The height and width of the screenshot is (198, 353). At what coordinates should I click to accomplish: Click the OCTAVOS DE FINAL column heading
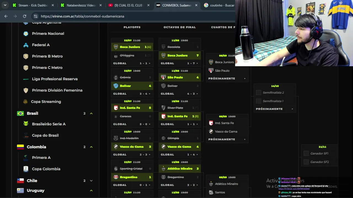[x=180, y=27]
